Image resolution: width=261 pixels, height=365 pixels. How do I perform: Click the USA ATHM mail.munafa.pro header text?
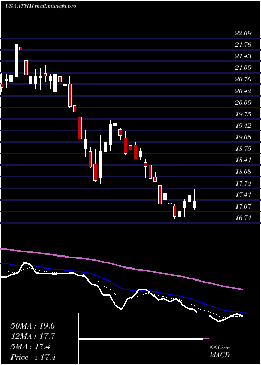pyautogui.click(x=41, y=6)
